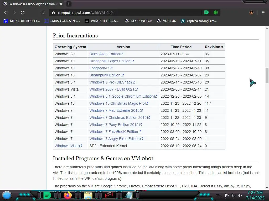The width and height of the screenshot is (269, 201).
Task: Open the MEDIAFIRE ROULET... bookmark
Action: coord(22,21)
